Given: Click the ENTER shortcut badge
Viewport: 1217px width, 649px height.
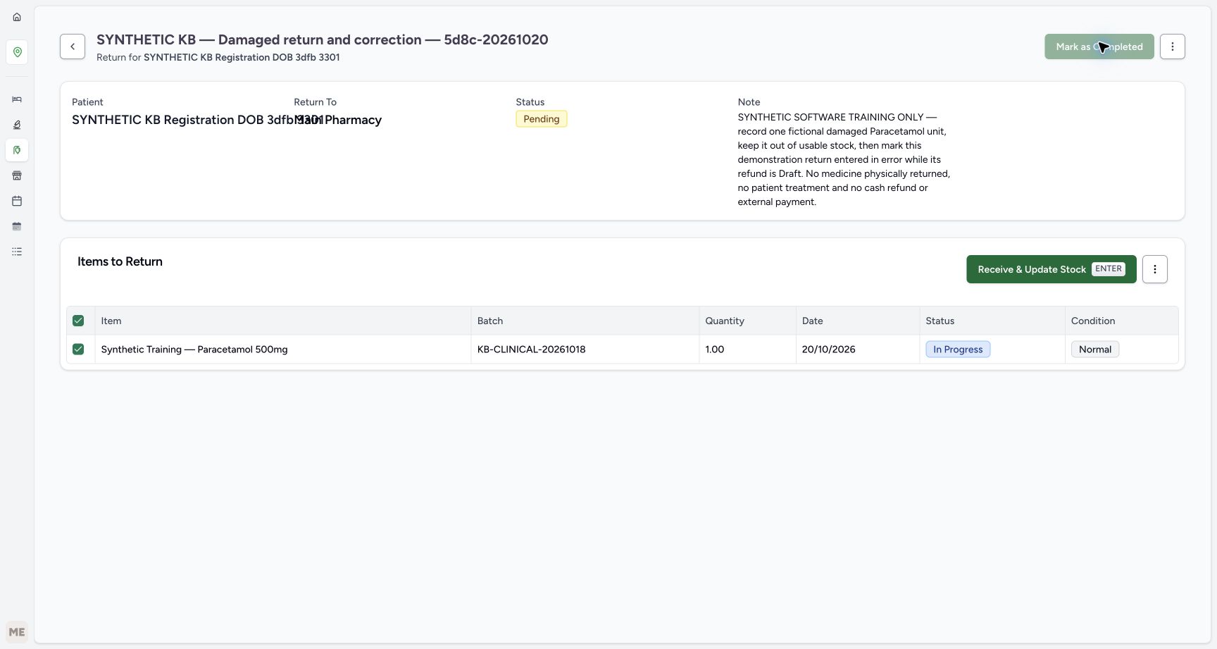Looking at the screenshot, I should (1109, 269).
